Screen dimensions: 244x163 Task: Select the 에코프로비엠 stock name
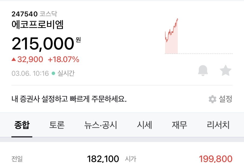pyautogui.click(x=37, y=25)
